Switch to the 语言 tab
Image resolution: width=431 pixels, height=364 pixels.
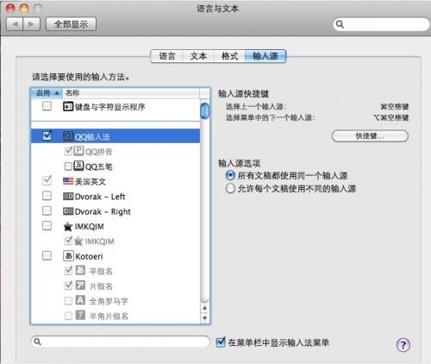point(167,56)
